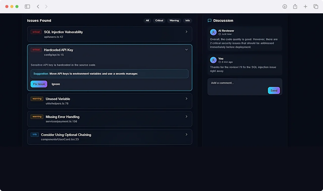
Task: Click the You comment avatar
Action: coord(213,60)
